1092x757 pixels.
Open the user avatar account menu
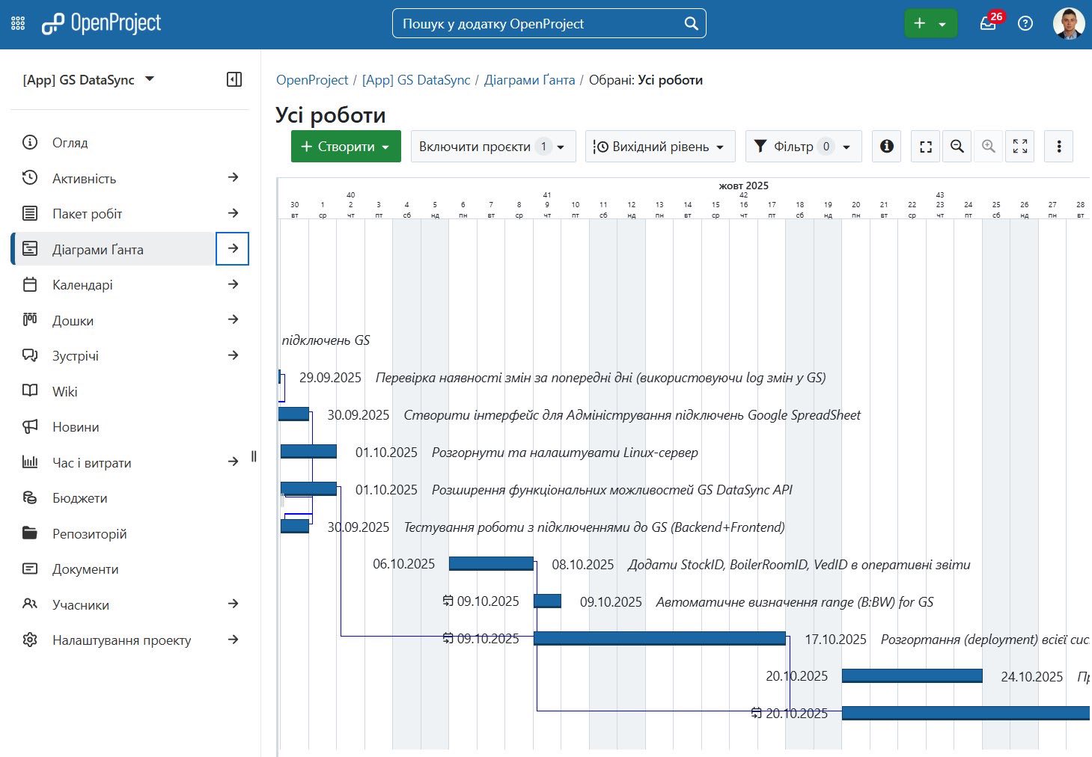pos(1068,24)
